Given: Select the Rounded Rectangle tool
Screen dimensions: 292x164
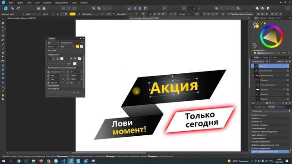Looking at the screenshot, I should click(3, 78).
